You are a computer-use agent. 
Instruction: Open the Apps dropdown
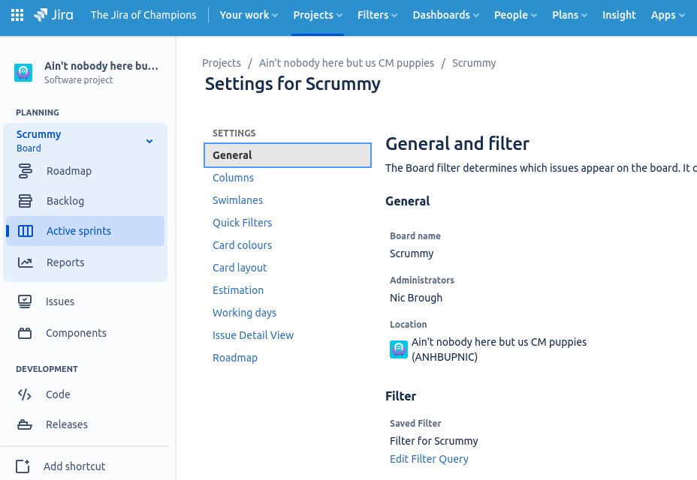(667, 14)
